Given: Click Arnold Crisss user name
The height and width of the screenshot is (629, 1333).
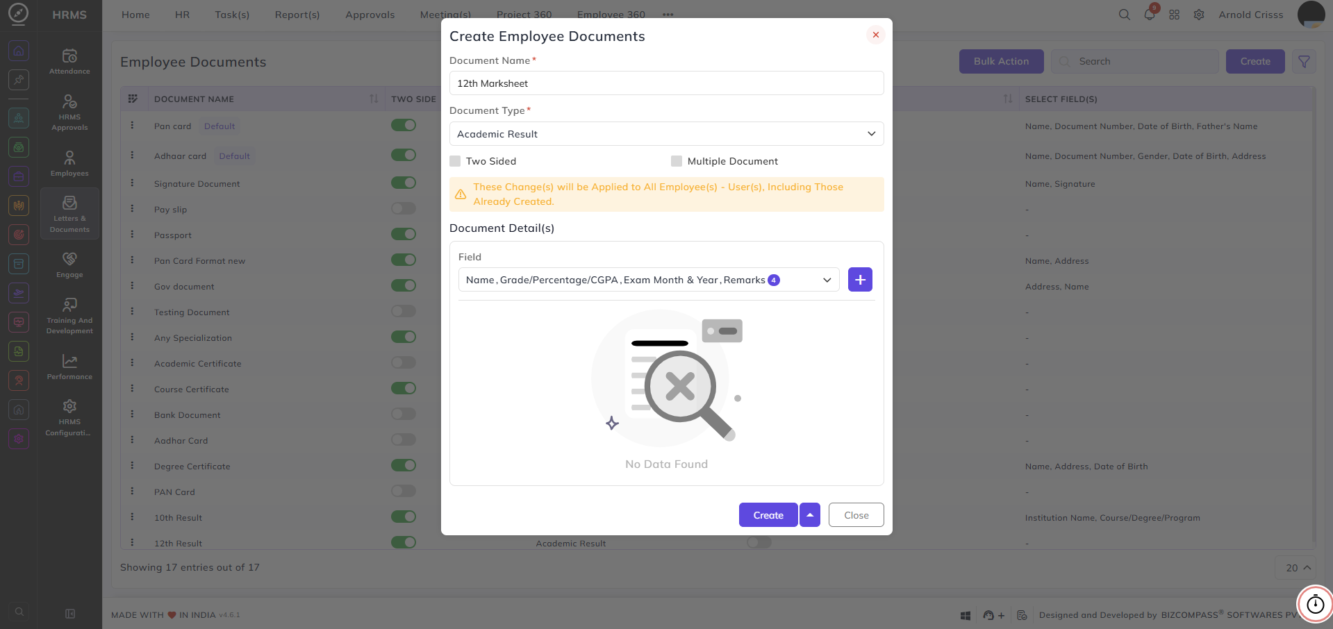Looking at the screenshot, I should pyautogui.click(x=1251, y=15).
